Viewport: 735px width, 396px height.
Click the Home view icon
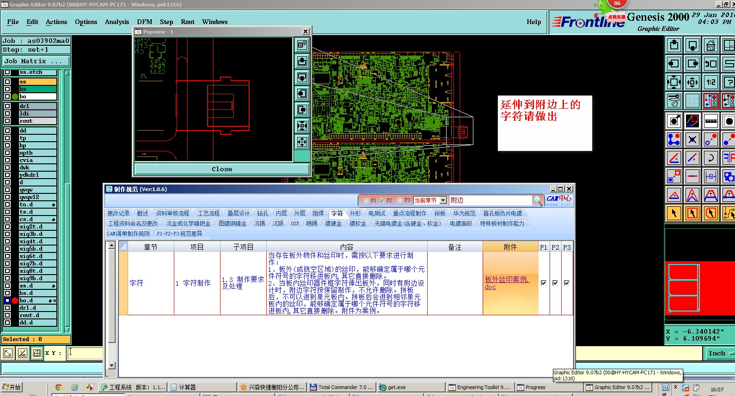click(710, 45)
